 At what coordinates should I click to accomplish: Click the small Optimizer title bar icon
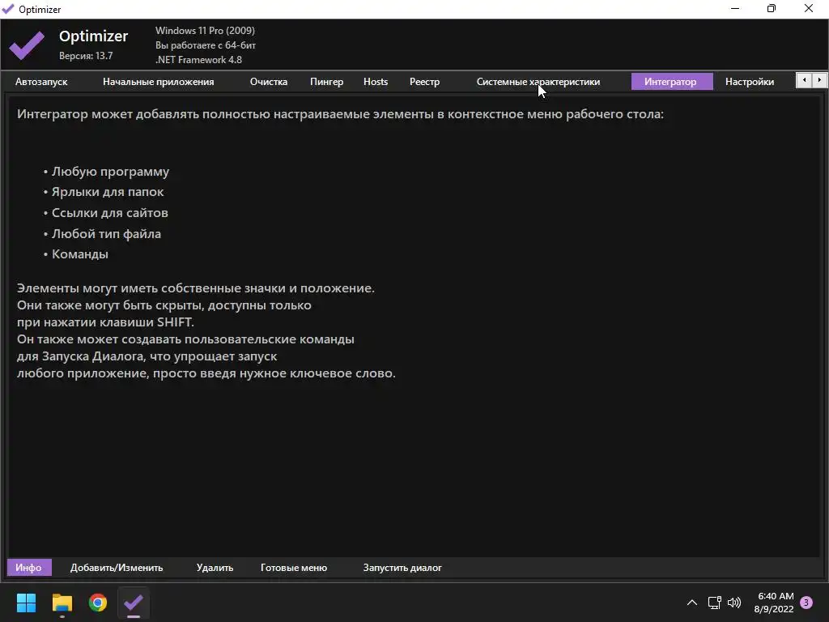click(8, 9)
